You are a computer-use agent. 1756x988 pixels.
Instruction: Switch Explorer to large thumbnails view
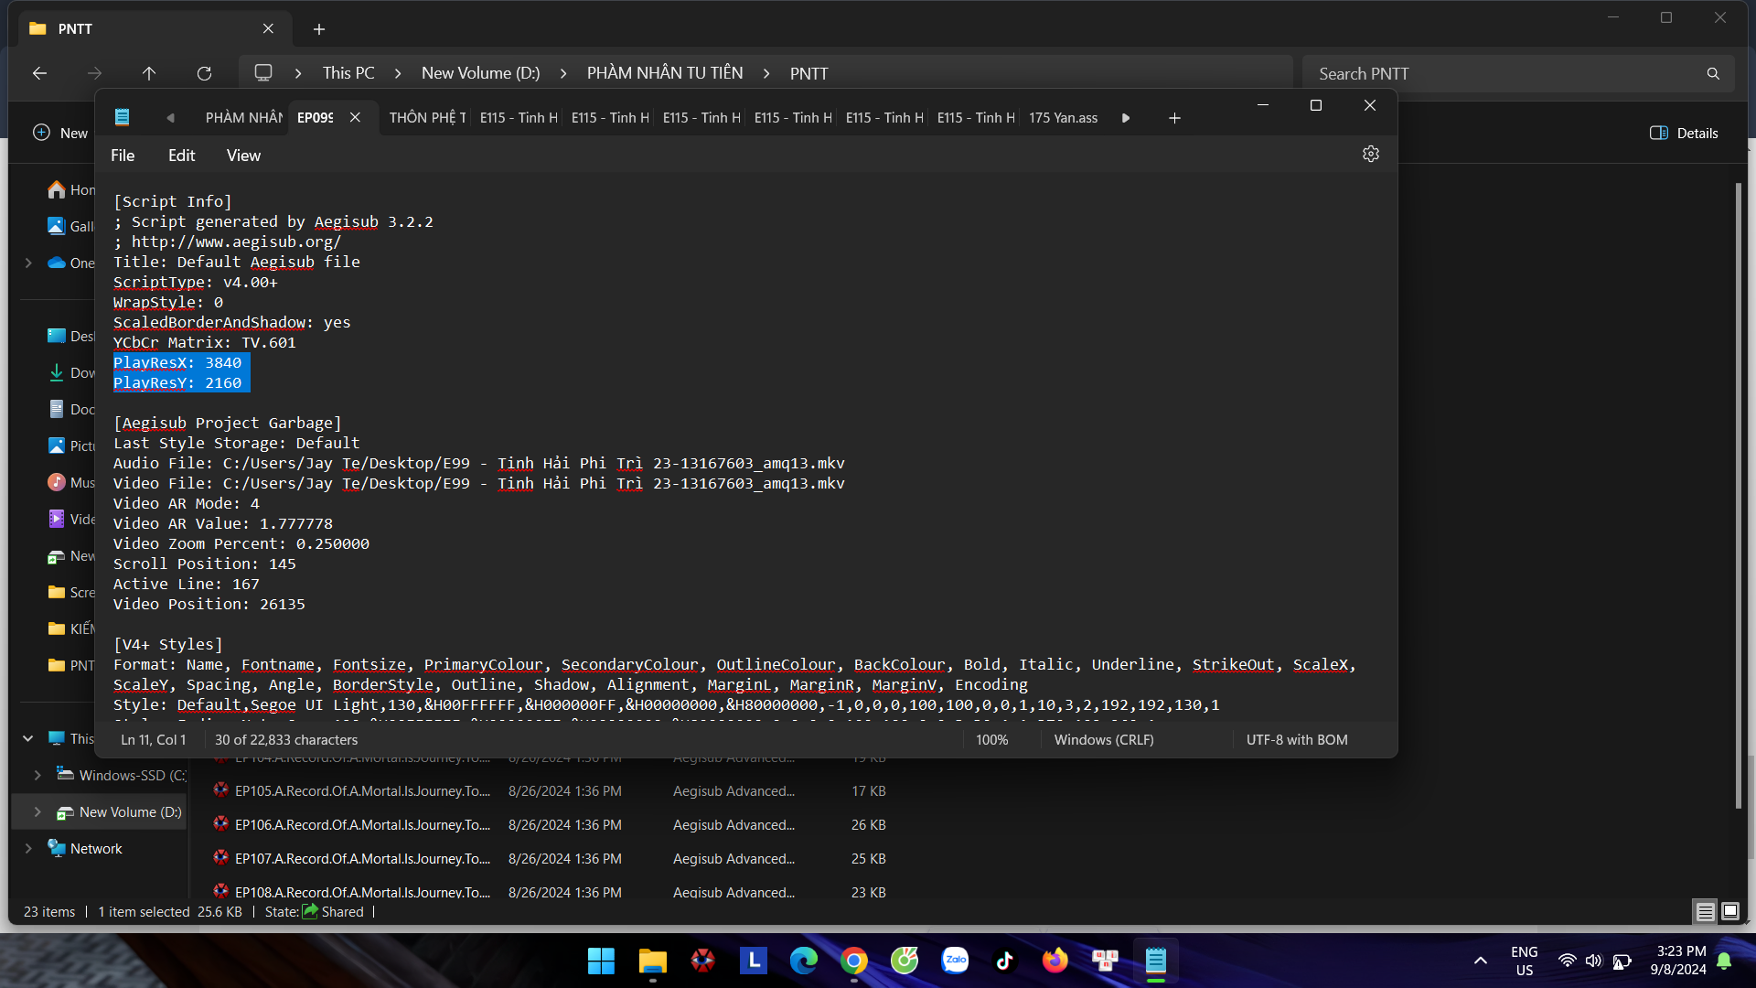point(1730,911)
